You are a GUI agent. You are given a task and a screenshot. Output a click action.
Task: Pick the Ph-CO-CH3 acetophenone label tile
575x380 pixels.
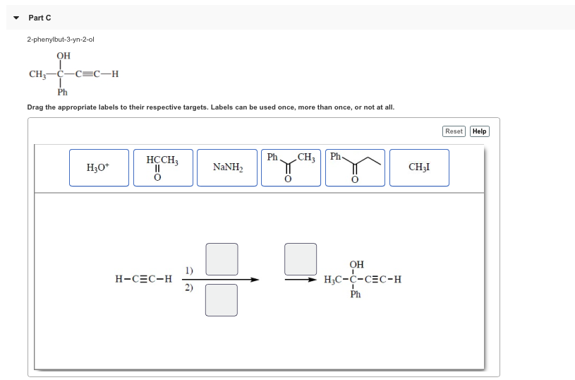coord(291,167)
